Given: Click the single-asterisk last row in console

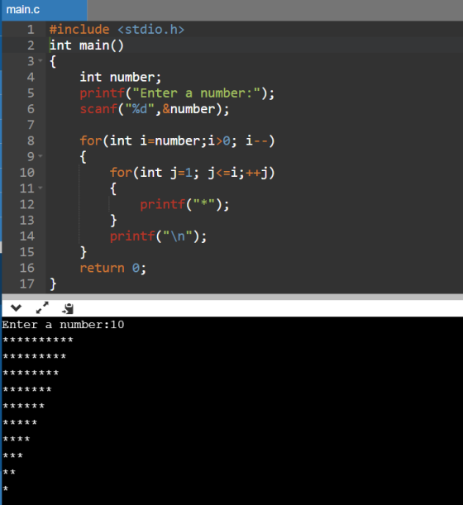Looking at the screenshot, I should [x=6, y=489].
